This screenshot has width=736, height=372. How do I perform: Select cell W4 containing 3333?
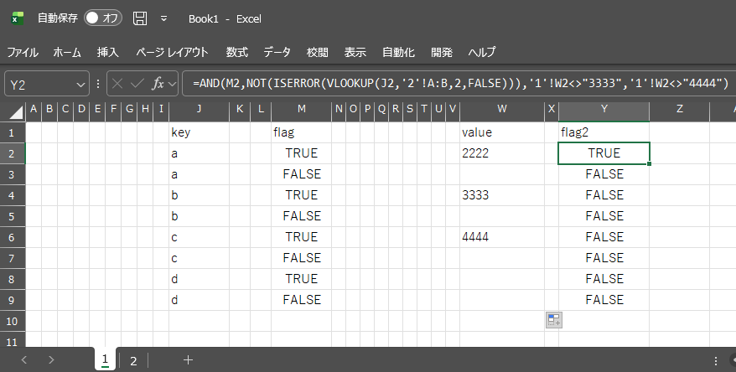pyautogui.click(x=502, y=195)
